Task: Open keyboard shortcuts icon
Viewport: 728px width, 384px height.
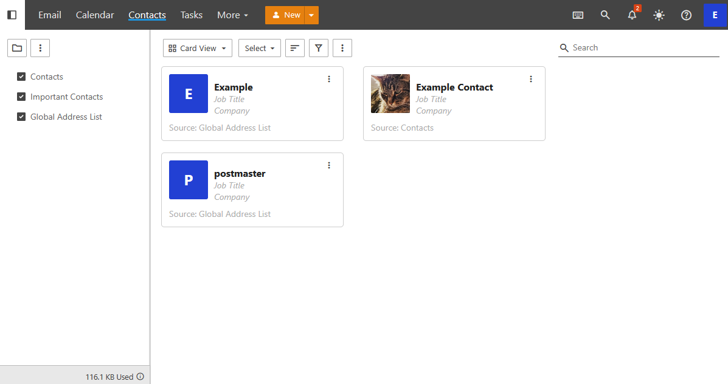Action: (578, 15)
